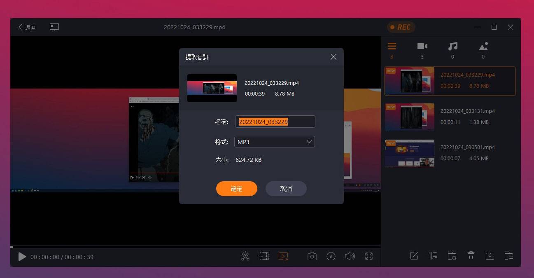The width and height of the screenshot is (534, 278).
Task: Enter fullscreen with the expand arrows icon
Action: pos(369,257)
